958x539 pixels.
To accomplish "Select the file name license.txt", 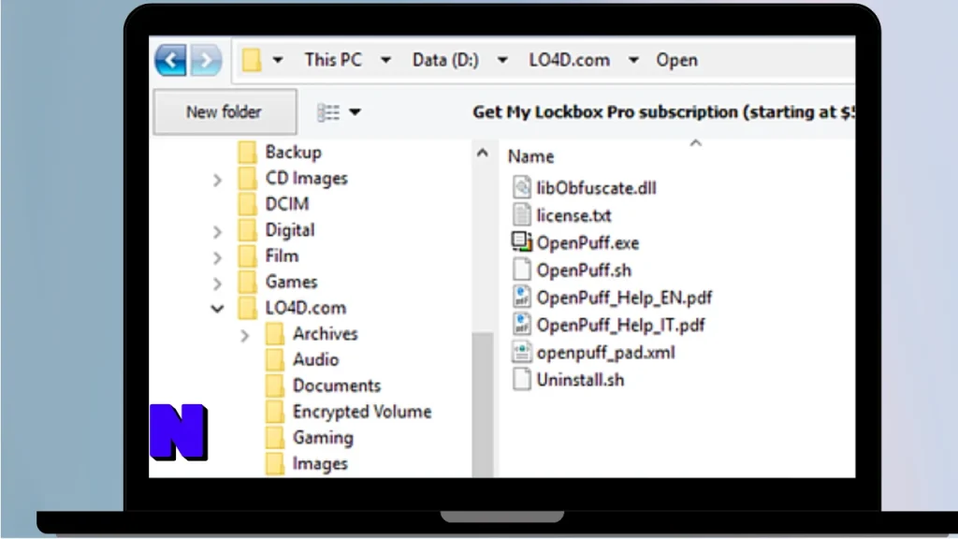I will tap(573, 215).
